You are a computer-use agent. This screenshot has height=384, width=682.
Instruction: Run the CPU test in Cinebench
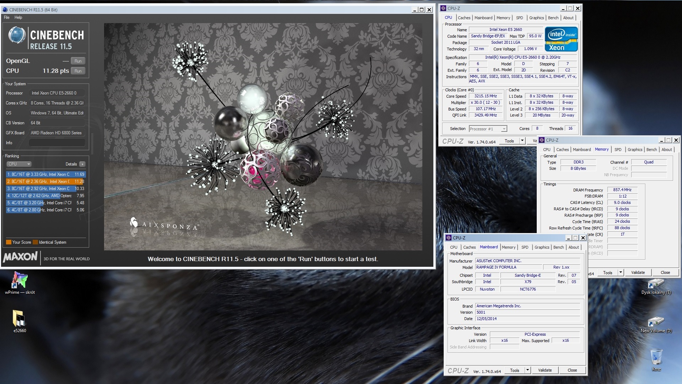pyautogui.click(x=78, y=71)
